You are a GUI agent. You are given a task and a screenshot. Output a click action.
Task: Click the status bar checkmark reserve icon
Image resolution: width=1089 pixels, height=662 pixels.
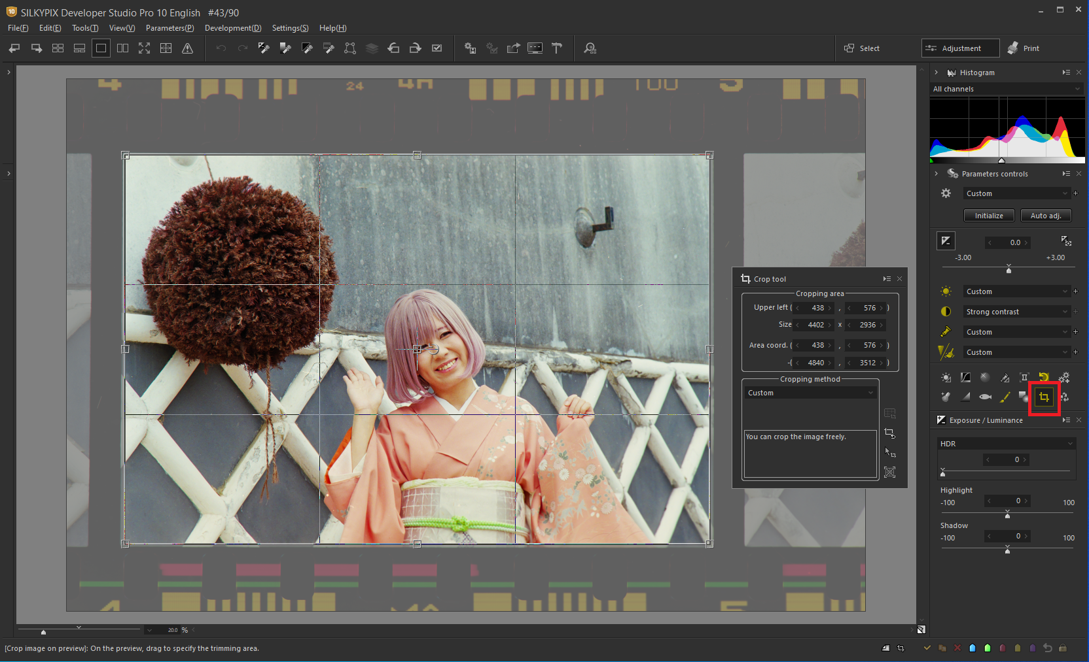coord(927,648)
